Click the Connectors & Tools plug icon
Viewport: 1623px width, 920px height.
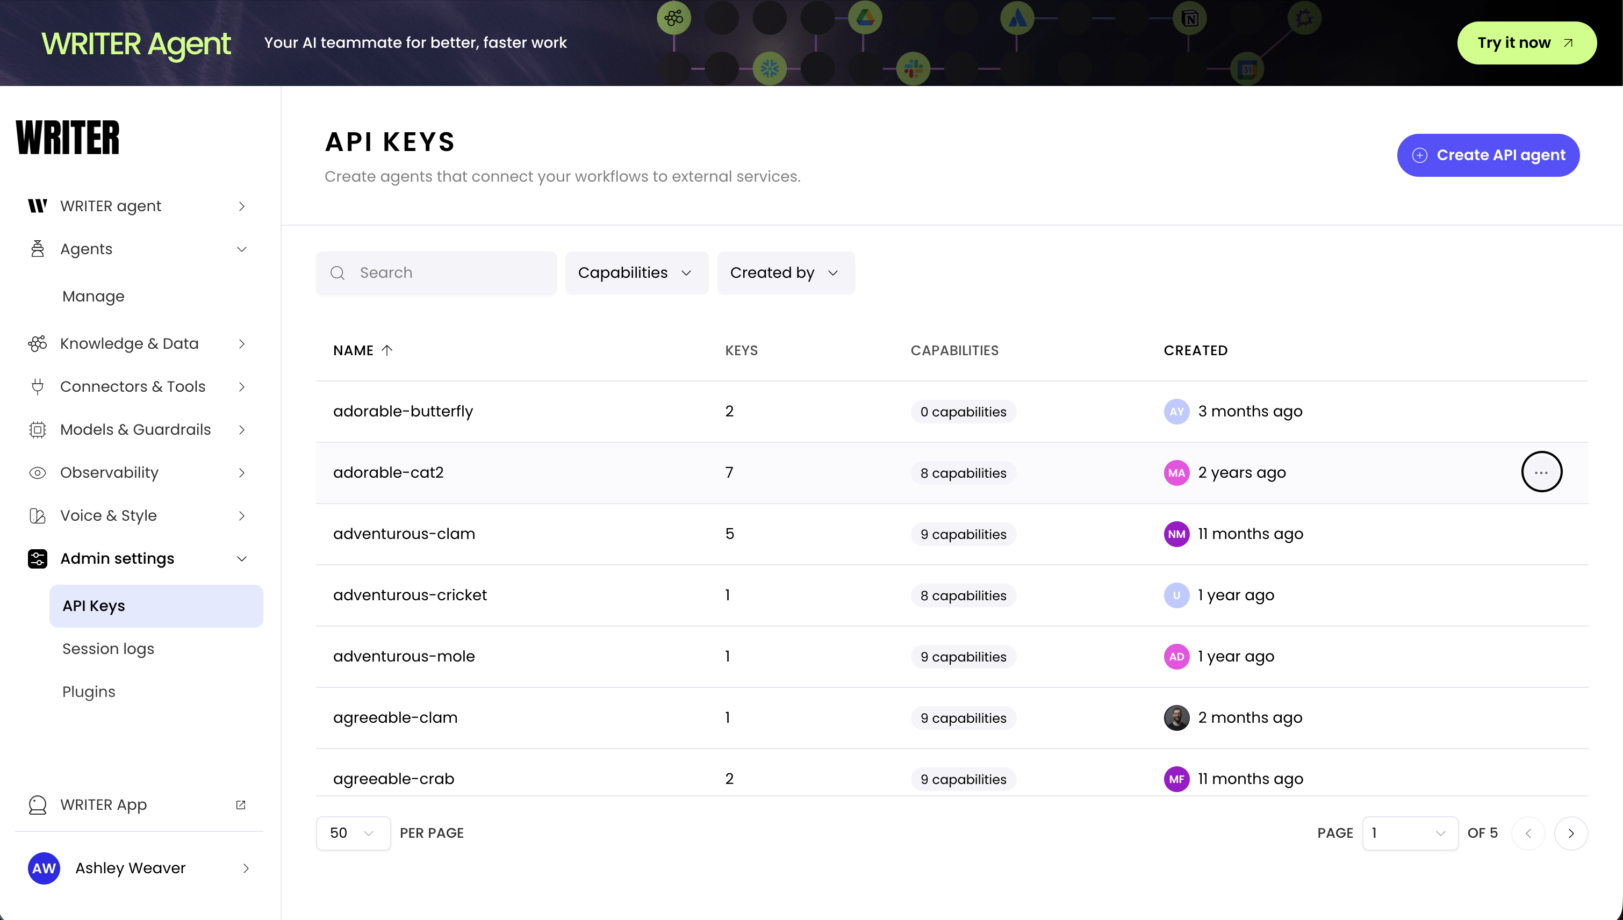click(37, 387)
